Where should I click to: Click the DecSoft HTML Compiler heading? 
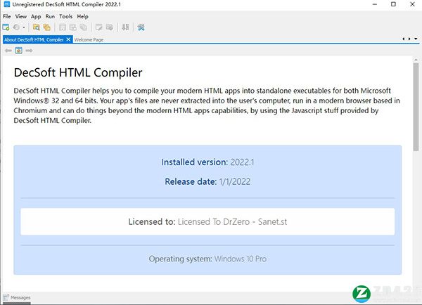(x=78, y=72)
